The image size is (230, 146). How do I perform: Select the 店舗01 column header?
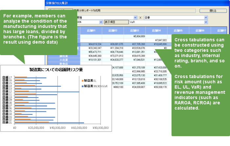coord(91,31)
